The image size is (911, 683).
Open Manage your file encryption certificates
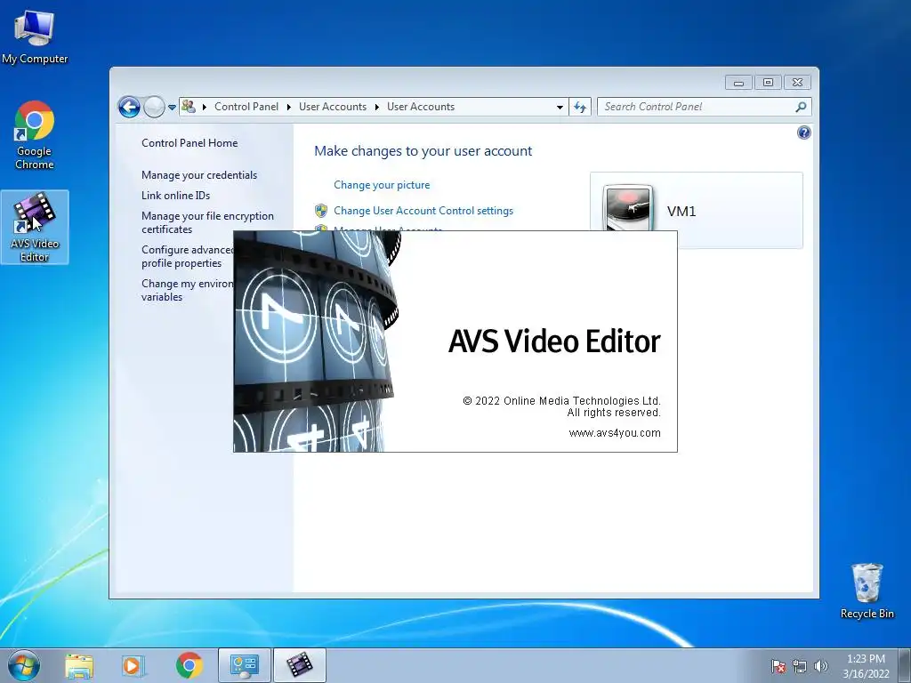[x=207, y=222]
